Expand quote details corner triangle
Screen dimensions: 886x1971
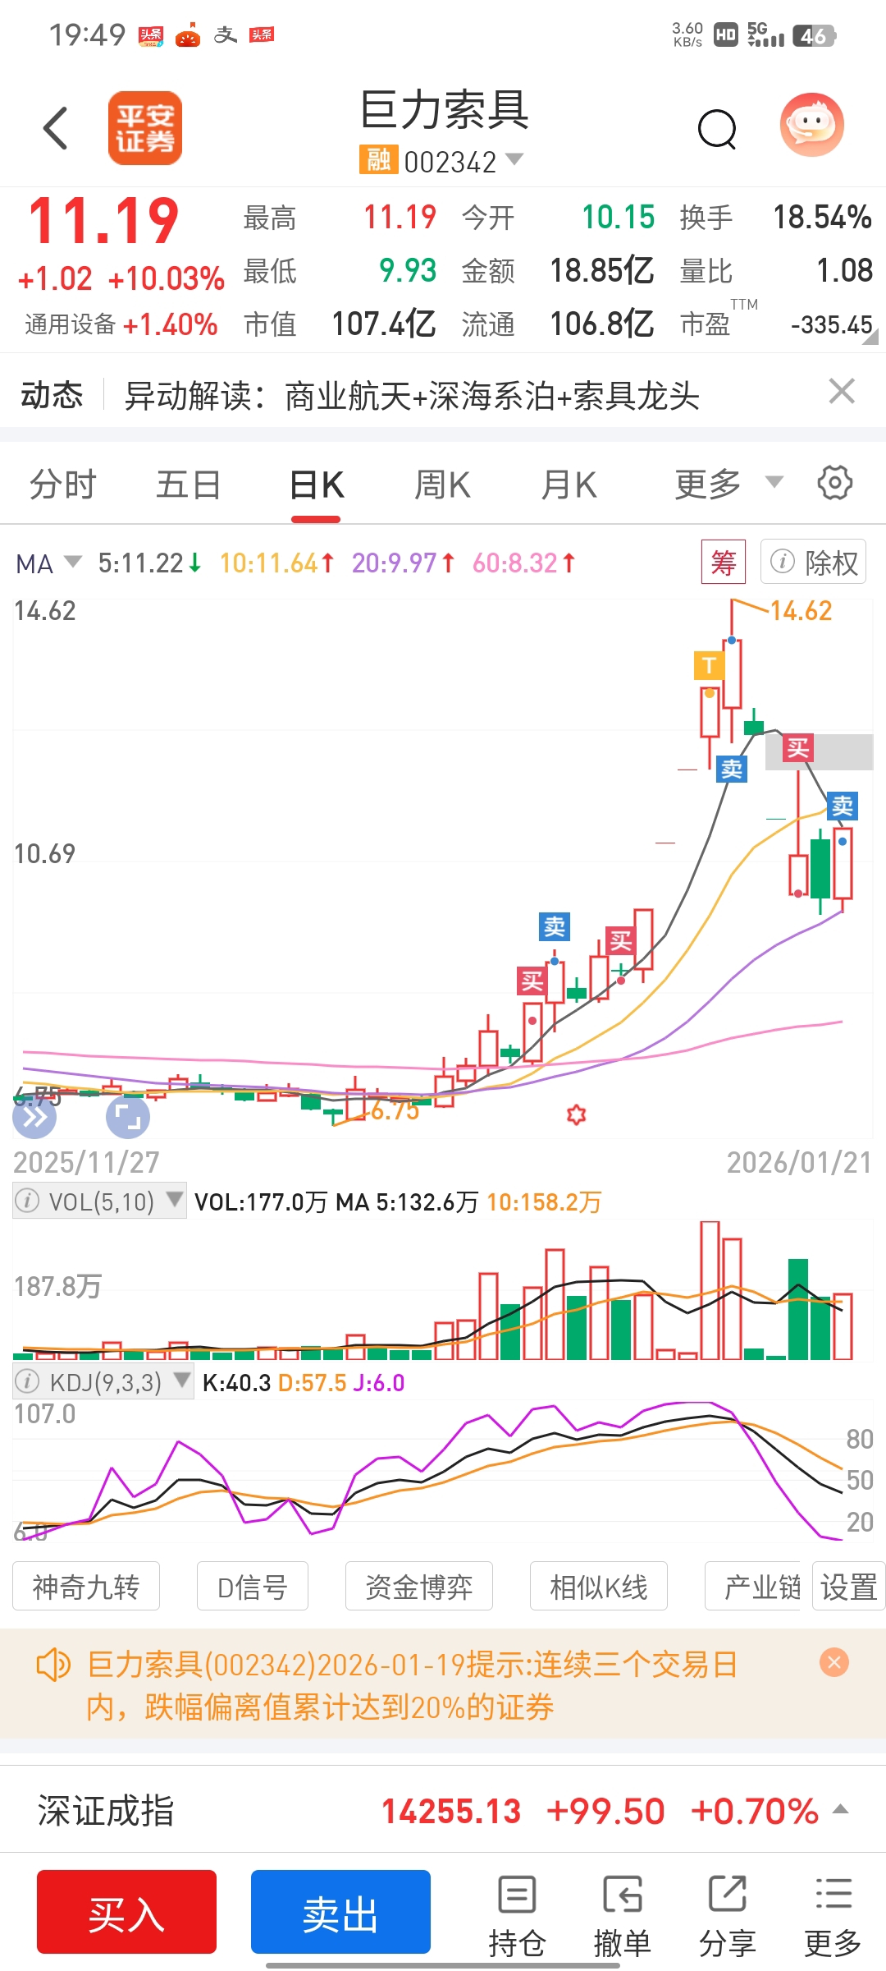tap(870, 336)
